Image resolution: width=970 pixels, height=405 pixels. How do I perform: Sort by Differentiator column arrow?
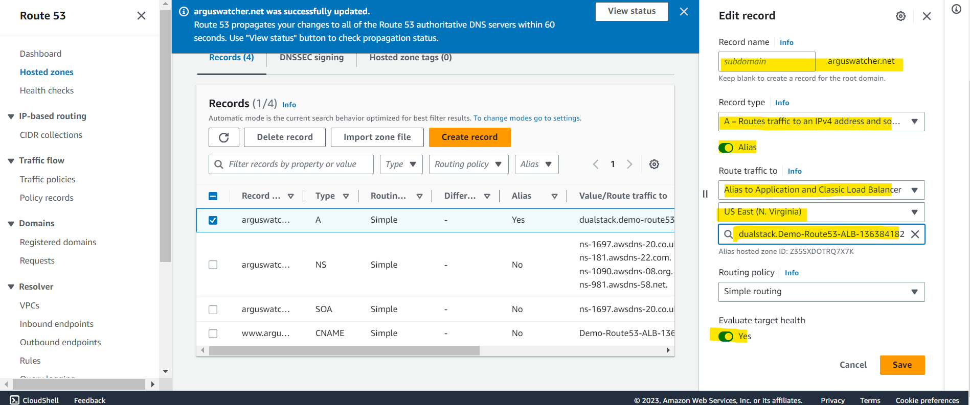click(x=487, y=196)
